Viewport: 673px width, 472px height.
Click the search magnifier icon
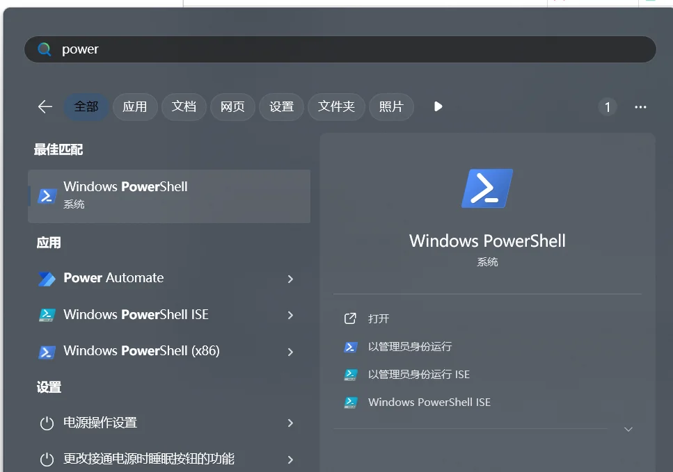(45, 49)
